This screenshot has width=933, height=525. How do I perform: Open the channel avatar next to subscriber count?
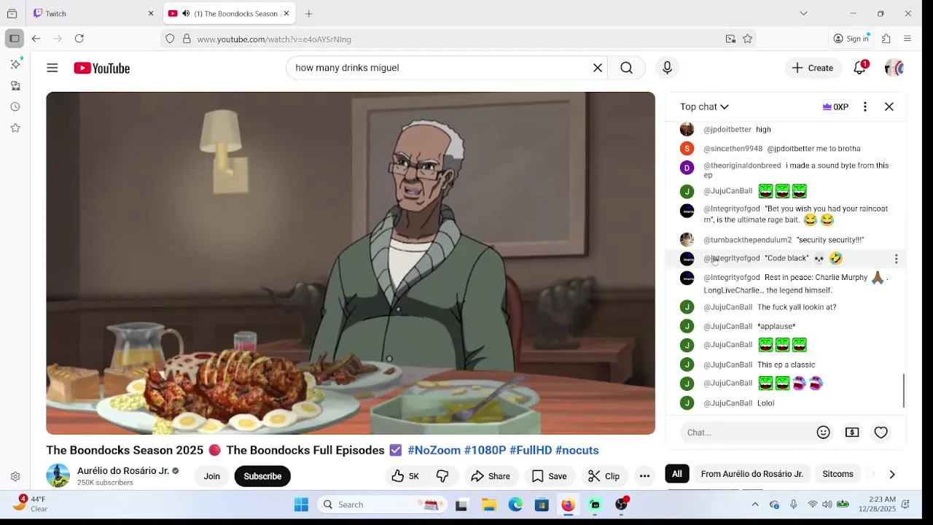58,475
